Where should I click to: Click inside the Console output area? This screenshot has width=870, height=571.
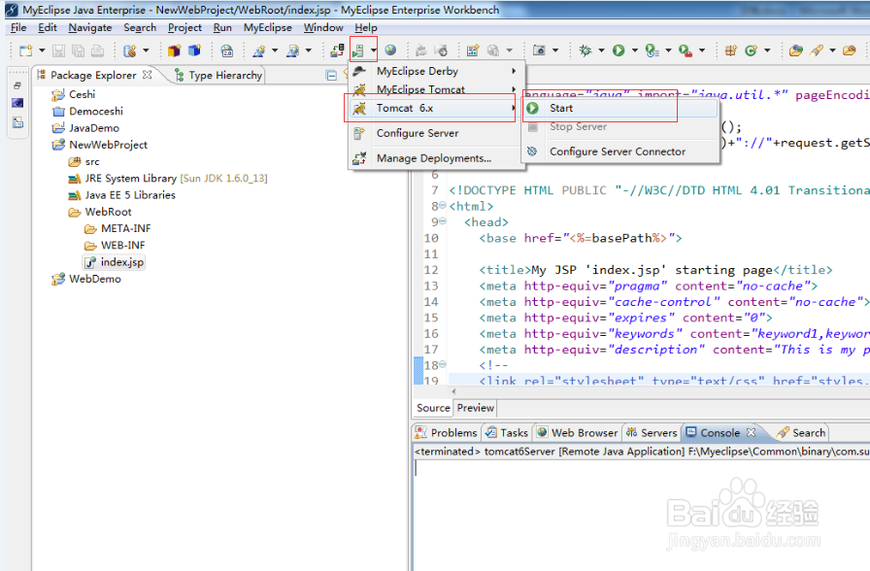click(x=642, y=514)
